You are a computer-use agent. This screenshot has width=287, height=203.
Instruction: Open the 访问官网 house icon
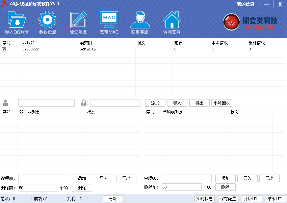click(172, 20)
